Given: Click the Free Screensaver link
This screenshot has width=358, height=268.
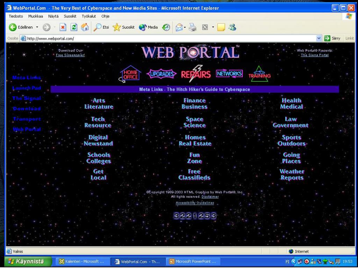Looking at the screenshot, I should 70,55.
